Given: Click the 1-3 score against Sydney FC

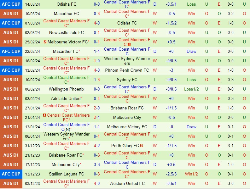Looking at the screenshot, I should [97, 80].
